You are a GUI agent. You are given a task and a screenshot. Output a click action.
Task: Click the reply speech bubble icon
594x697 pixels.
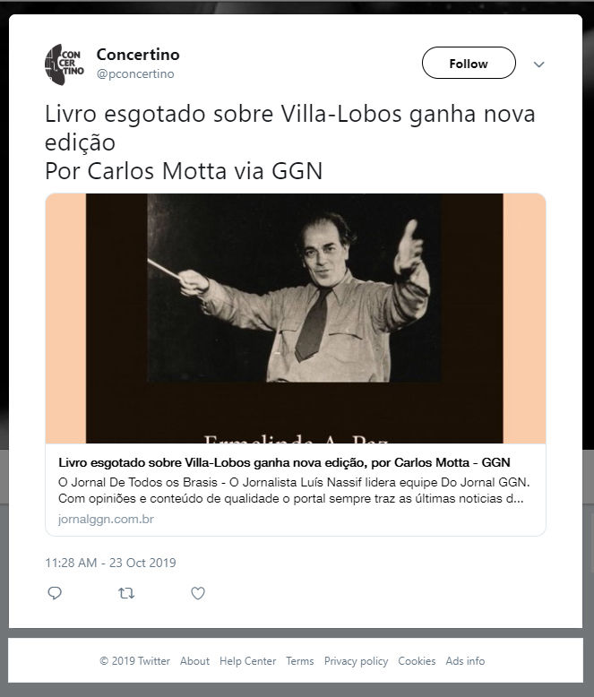tap(55, 593)
